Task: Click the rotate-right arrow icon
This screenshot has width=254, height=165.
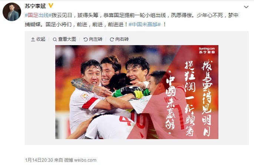Action: (112, 39)
